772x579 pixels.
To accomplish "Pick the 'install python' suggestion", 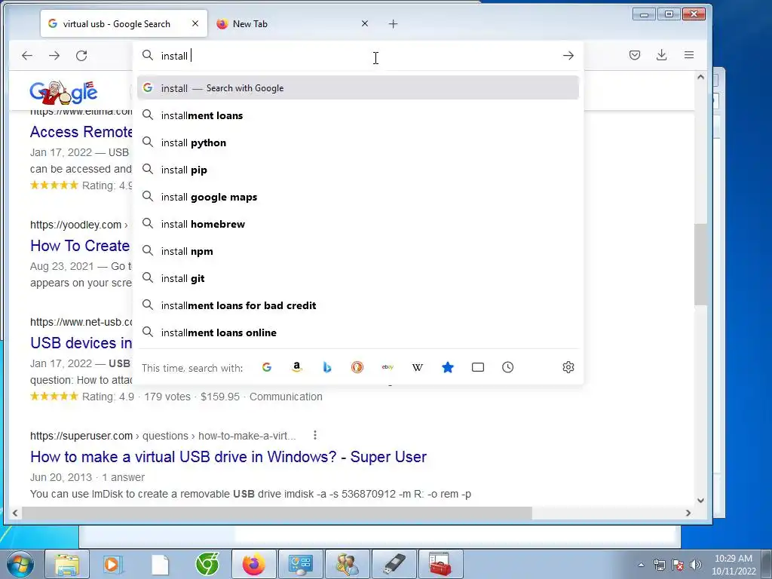I will click(x=358, y=142).
